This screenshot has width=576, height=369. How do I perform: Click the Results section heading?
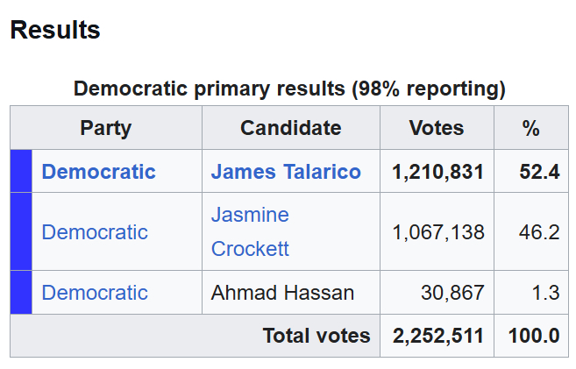click(55, 31)
